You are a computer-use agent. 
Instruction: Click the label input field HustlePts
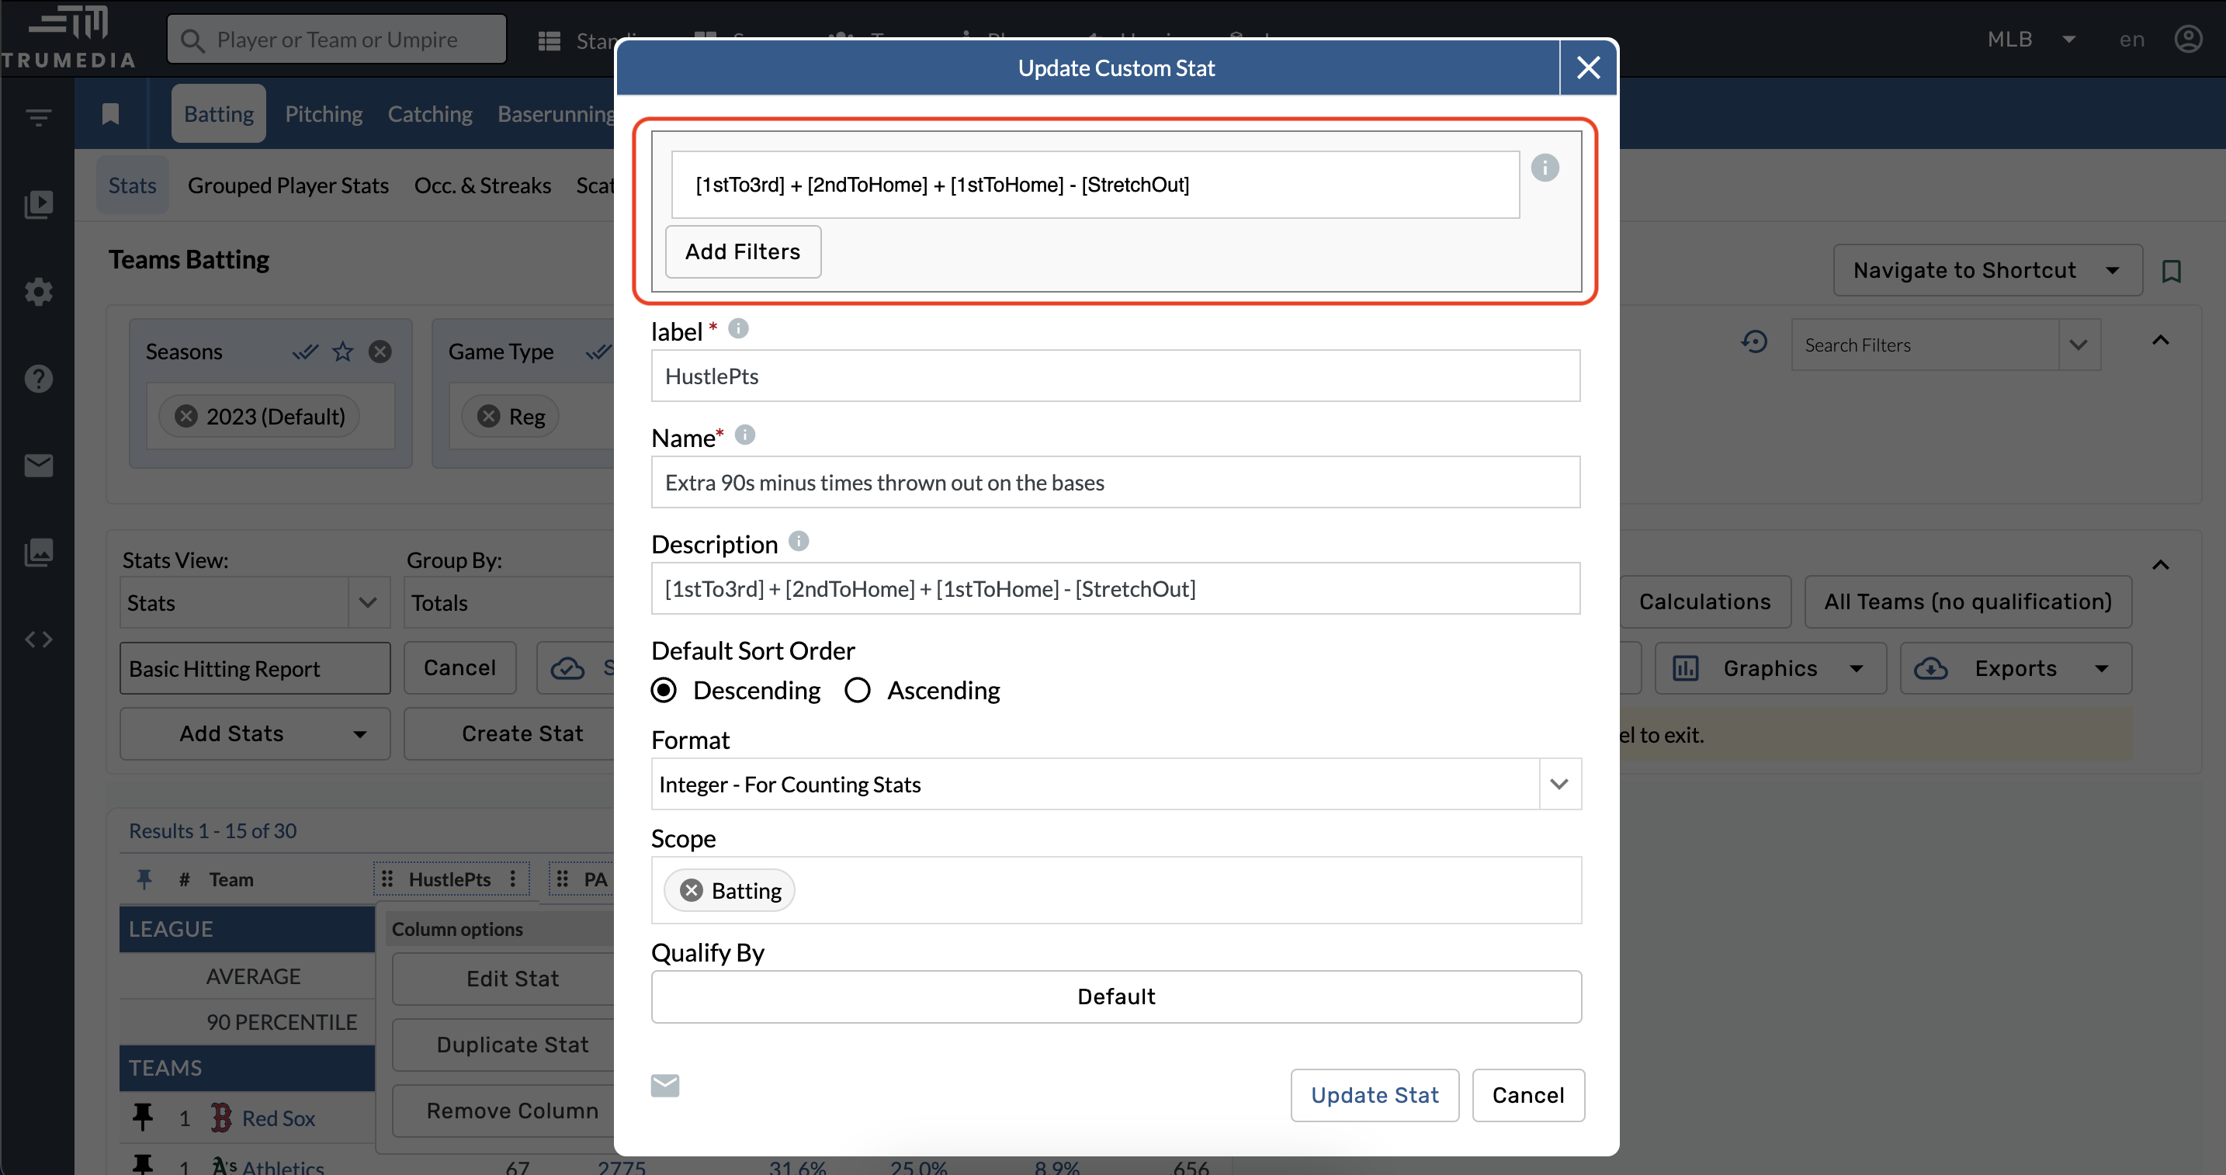point(1115,376)
